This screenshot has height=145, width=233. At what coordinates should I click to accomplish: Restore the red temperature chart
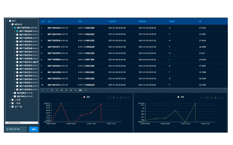point(125,98)
